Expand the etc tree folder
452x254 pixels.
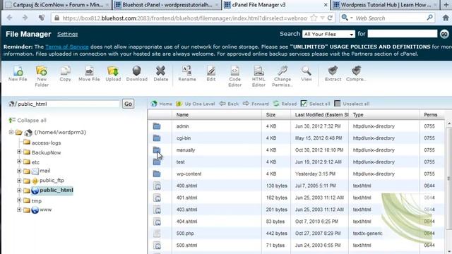point(19,162)
